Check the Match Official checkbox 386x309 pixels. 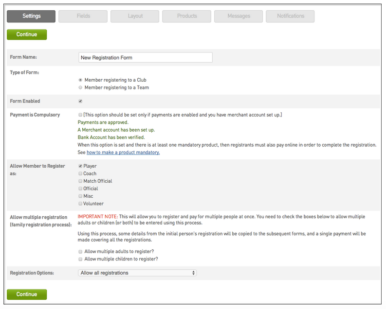[x=80, y=181]
